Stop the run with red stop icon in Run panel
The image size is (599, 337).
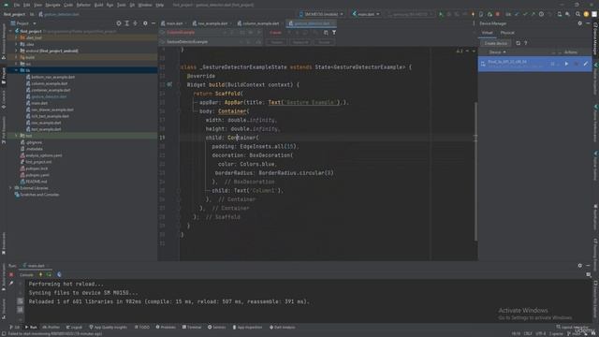pyautogui.click(x=11, y=274)
